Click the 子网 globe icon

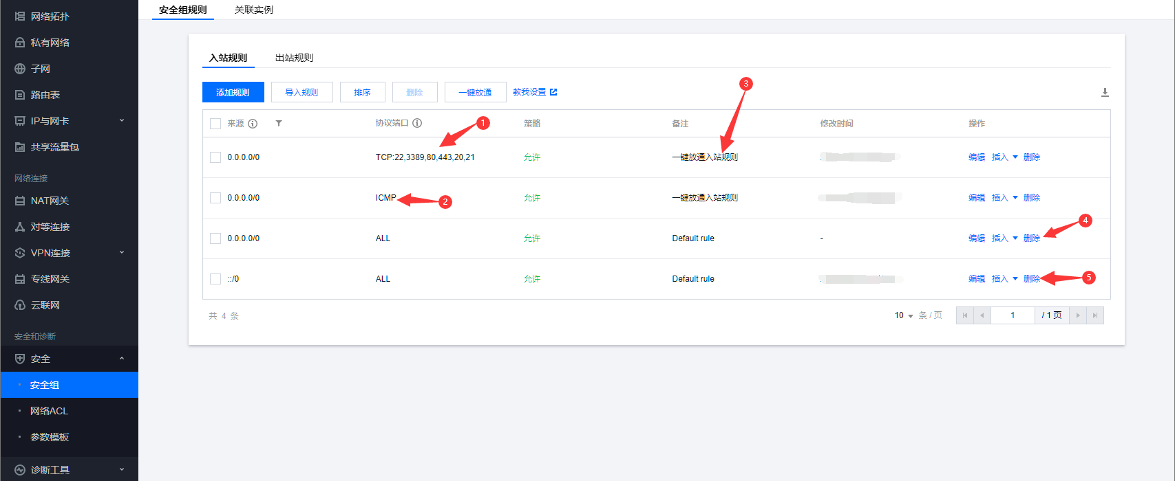20,69
